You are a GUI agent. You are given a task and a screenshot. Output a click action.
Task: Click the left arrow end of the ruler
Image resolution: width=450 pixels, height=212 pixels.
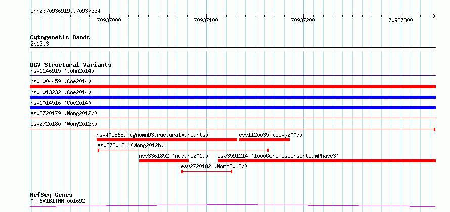click(31, 16)
